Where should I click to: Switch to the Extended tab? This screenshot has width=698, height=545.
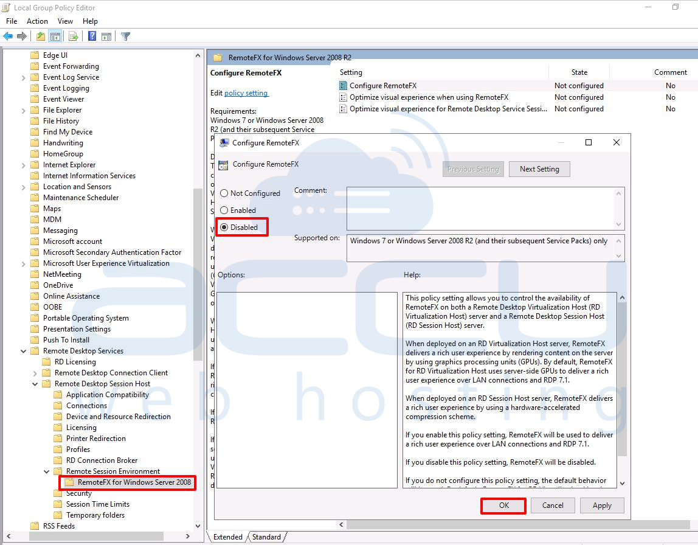click(227, 537)
